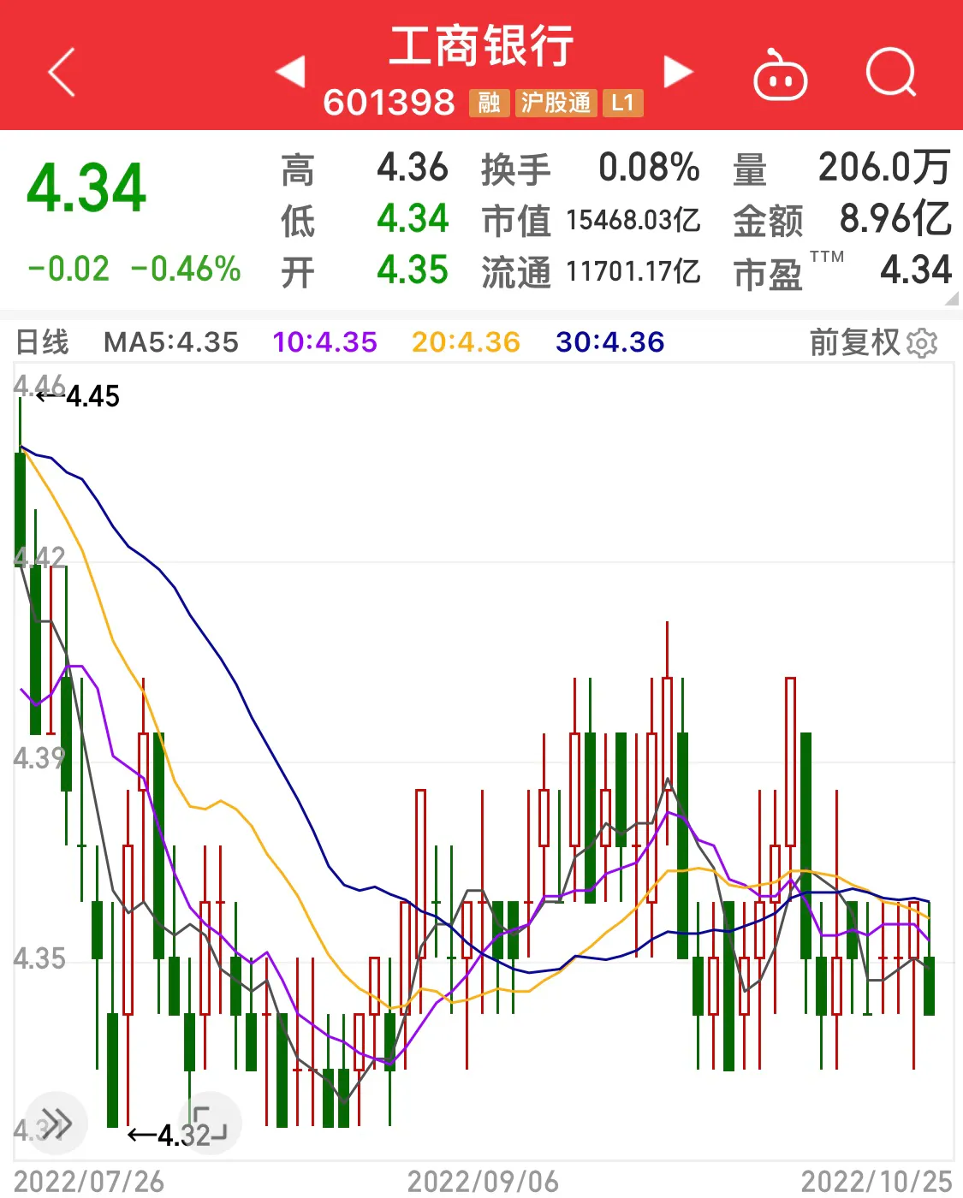Tap the orange MA 20:4.36 indicator

[x=466, y=342]
